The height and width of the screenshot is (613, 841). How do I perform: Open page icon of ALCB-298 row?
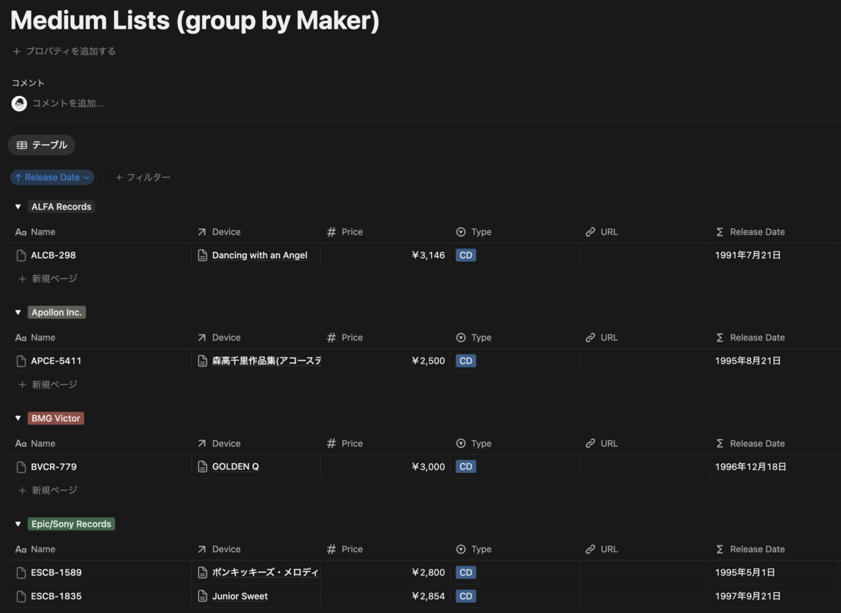[x=21, y=255]
